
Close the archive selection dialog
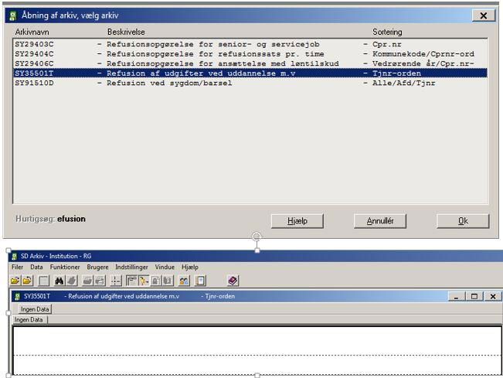484,15
